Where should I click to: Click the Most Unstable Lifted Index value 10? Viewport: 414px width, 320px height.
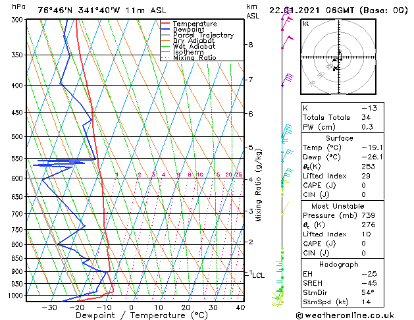tap(366, 234)
